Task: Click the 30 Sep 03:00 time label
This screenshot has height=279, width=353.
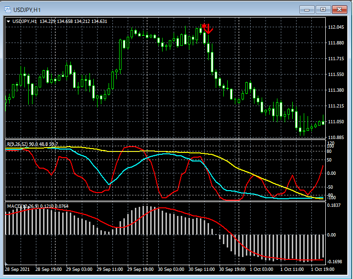Action: click(171, 269)
